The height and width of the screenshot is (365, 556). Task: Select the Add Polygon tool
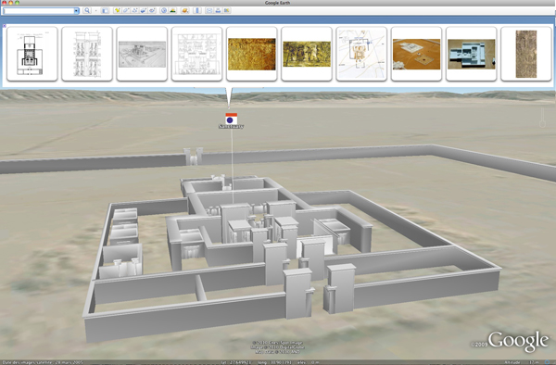(126, 10)
